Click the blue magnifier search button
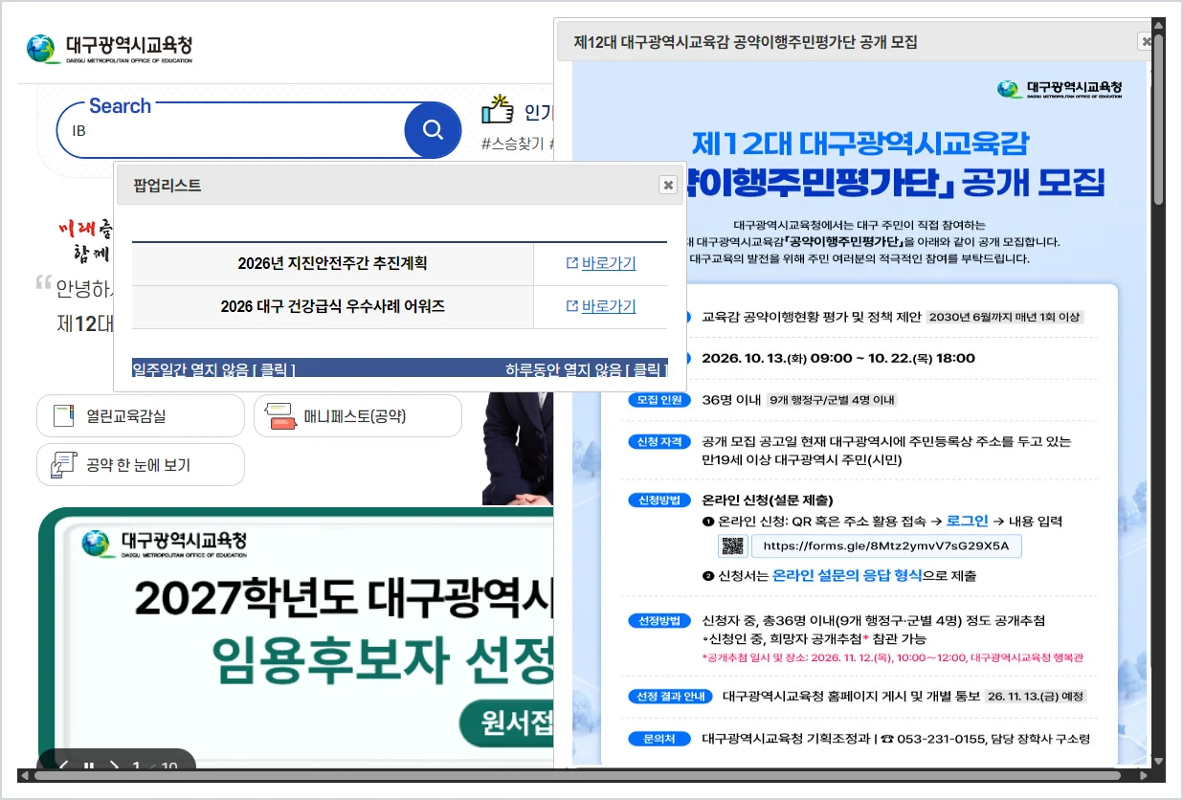The width and height of the screenshot is (1183, 800). tap(433, 129)
